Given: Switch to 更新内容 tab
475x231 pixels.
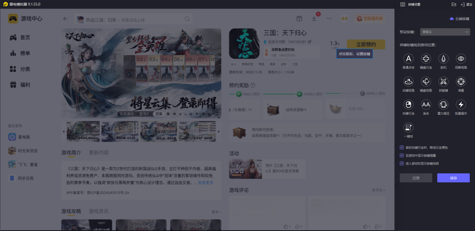Looking at the screenshot, I should coord(99,153).
